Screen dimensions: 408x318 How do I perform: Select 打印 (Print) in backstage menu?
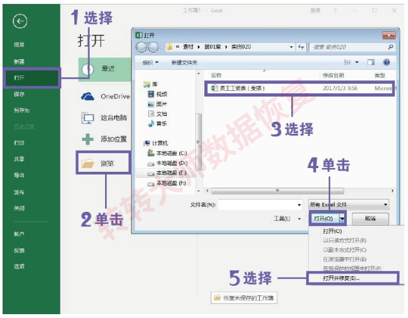(x=19, y=143)
